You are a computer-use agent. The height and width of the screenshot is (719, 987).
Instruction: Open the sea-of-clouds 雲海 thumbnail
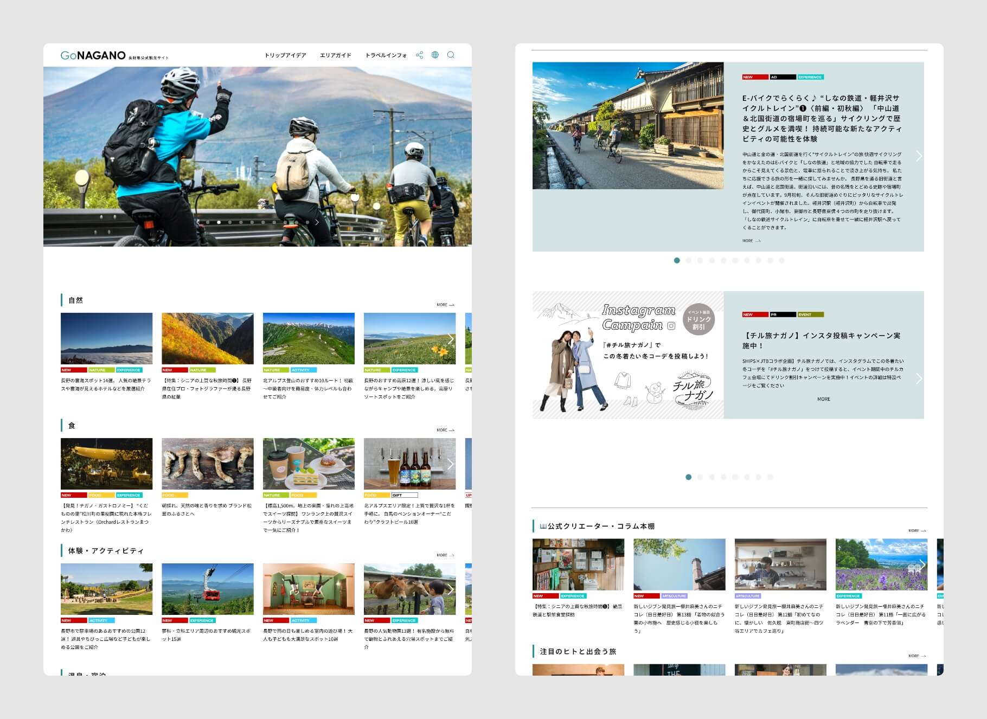(106, 338)
